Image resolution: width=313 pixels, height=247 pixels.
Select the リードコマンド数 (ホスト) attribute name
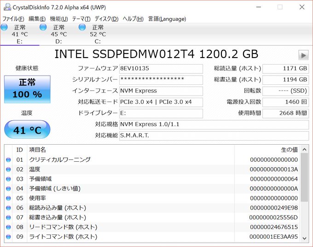63,227
